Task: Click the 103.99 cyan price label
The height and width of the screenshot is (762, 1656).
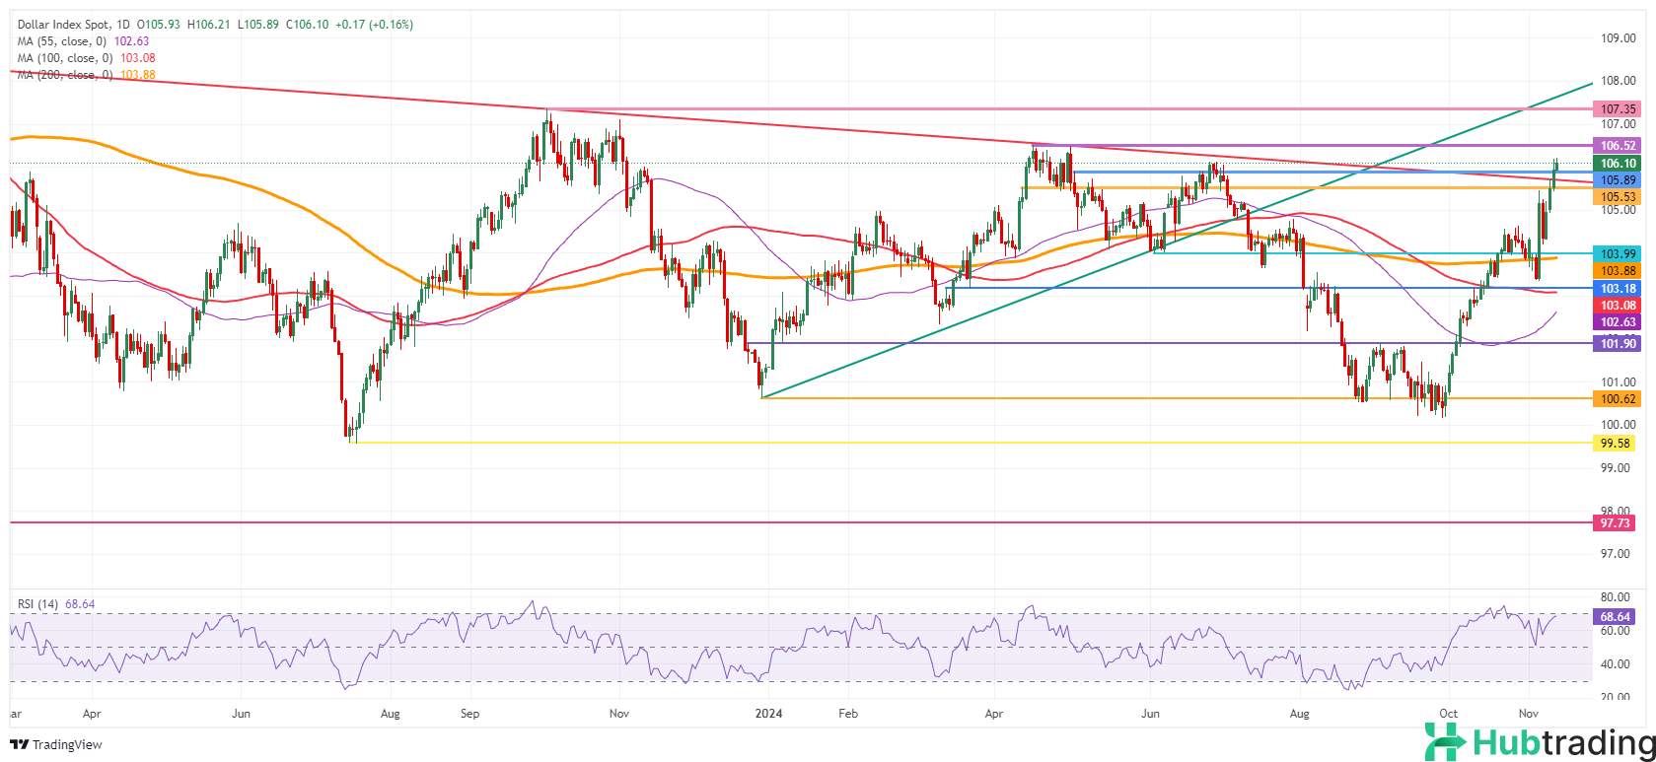Action: coord(1619,254)
